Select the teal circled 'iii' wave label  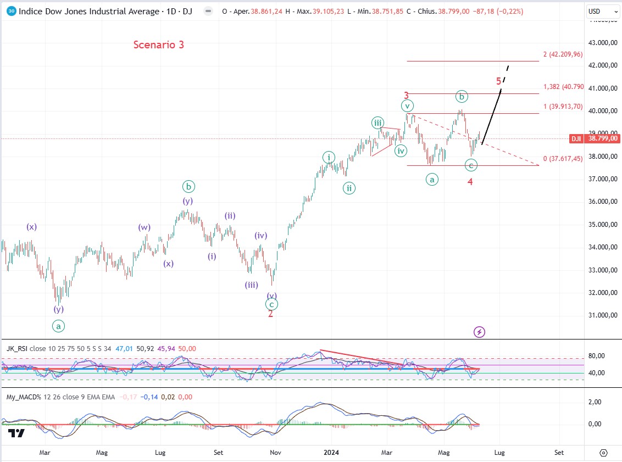377,123
